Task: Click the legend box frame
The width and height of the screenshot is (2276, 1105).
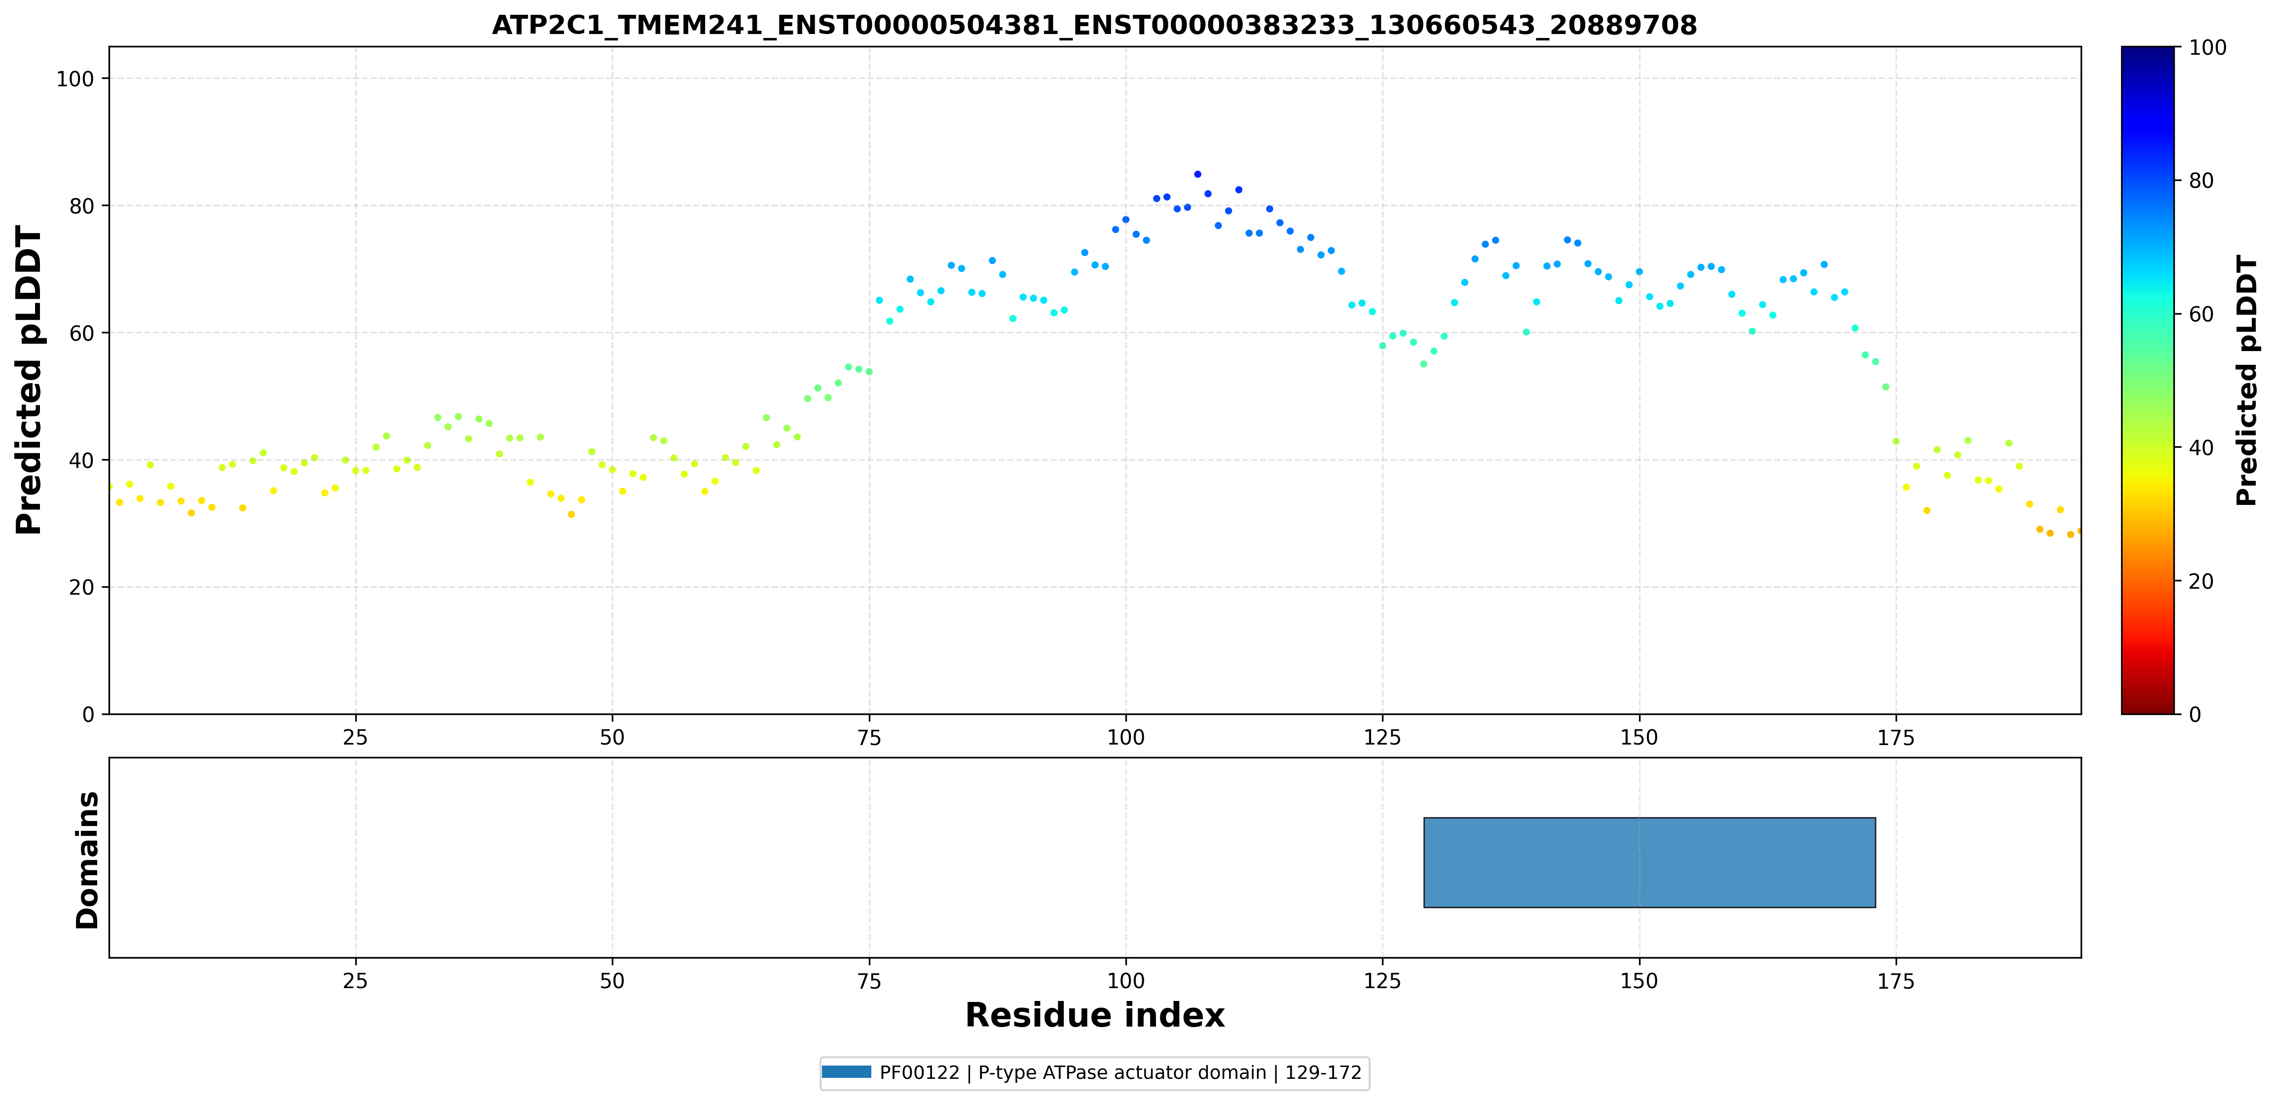Action: click(x=1095, y=1073)
